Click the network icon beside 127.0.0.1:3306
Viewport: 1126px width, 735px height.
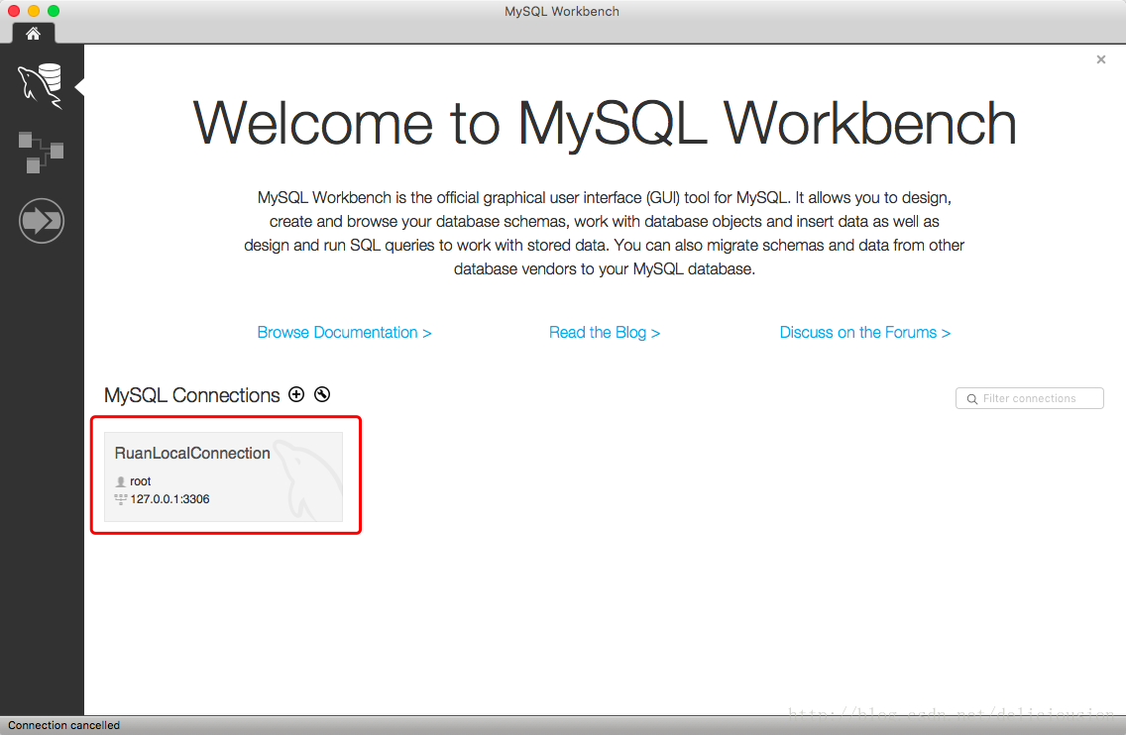click(x=121, y=499)
